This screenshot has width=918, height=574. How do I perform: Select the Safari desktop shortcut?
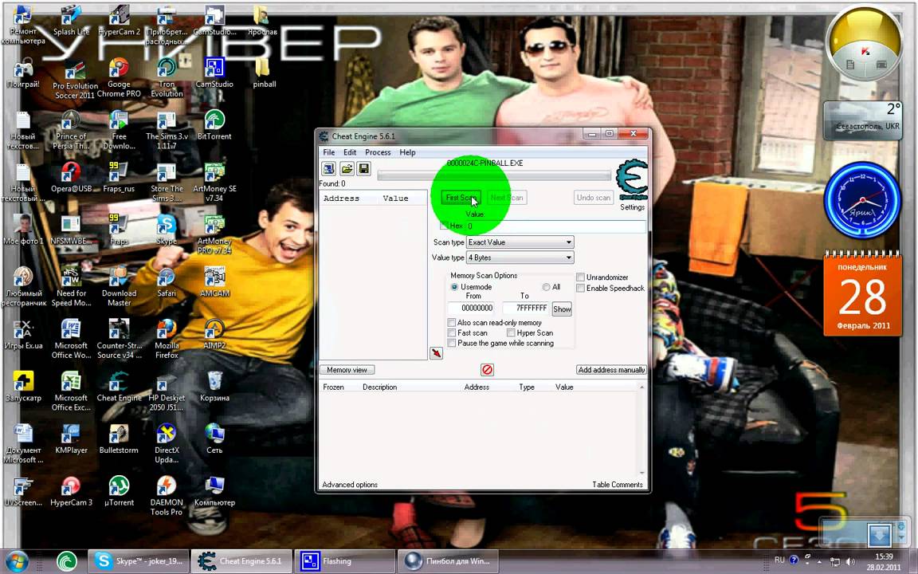(x=167, y=282)
